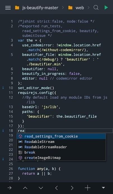Run the code with play button
This screenshot has height=194, width=113.
pos(106,8)
